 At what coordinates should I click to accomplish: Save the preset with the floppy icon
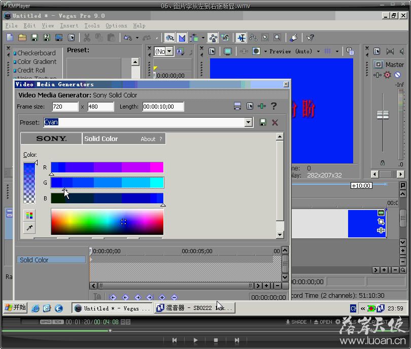tap(263, 122)
